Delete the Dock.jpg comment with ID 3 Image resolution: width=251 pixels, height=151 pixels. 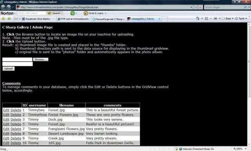tap(16, 120)
